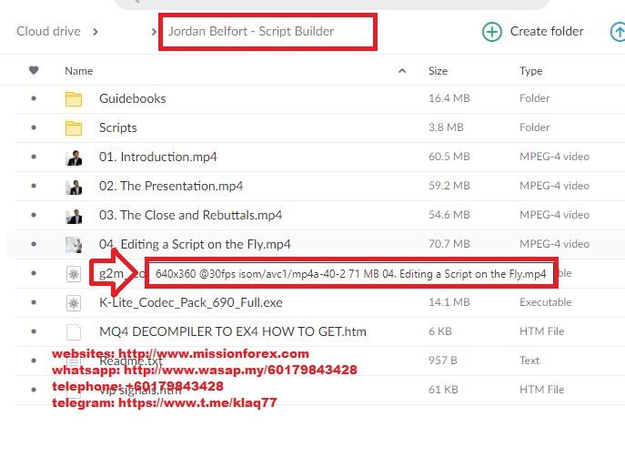625x468 pixels.
Task: Click the 59.2 MB size value
Action: 449,186
